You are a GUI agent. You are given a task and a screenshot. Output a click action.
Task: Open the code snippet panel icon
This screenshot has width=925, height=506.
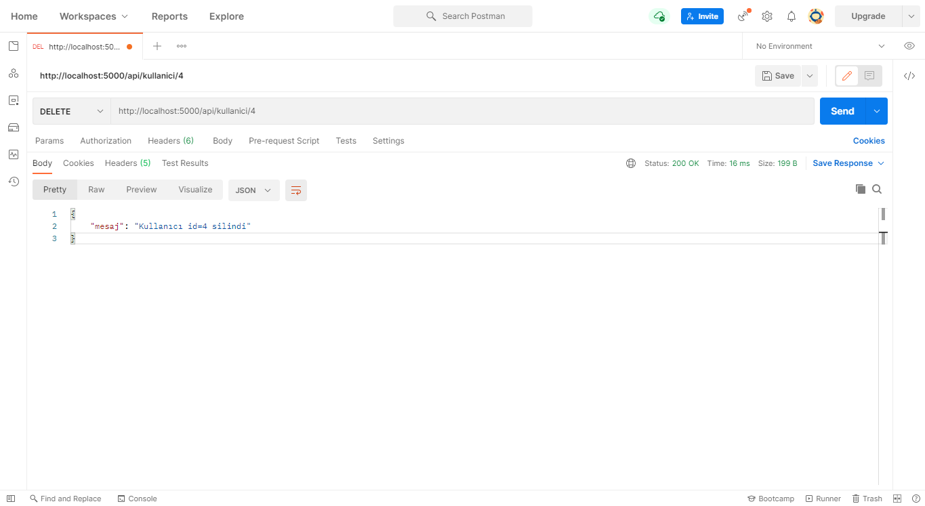(x=909, y=76)
